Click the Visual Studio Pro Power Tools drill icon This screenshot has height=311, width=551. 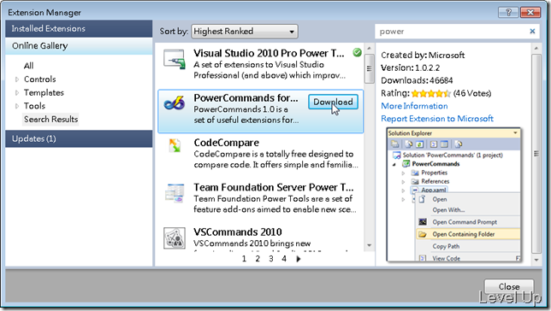175,59
